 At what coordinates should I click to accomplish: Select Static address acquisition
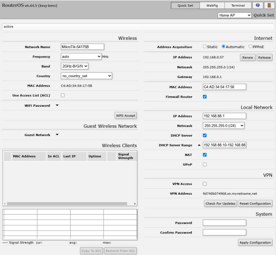click(x=205, y=46)
